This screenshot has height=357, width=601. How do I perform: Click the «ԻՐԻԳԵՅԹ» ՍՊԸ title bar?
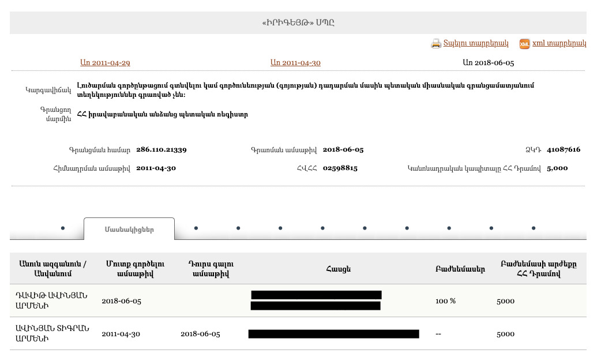pyautogui.click(x=298, y=23)
